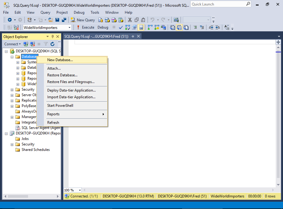Click the Quick Launch search box

point(218,4)
